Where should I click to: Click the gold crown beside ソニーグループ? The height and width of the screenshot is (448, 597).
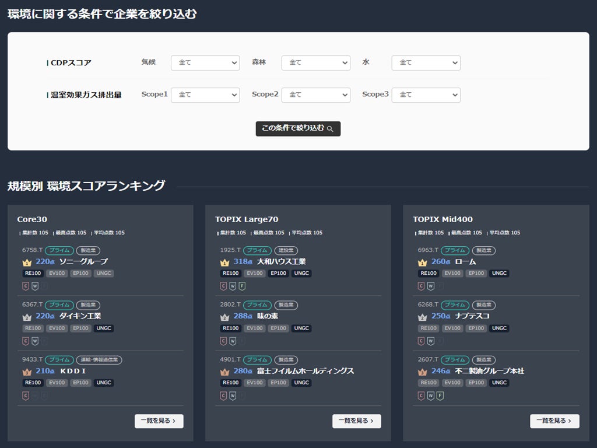click(27, 262)
